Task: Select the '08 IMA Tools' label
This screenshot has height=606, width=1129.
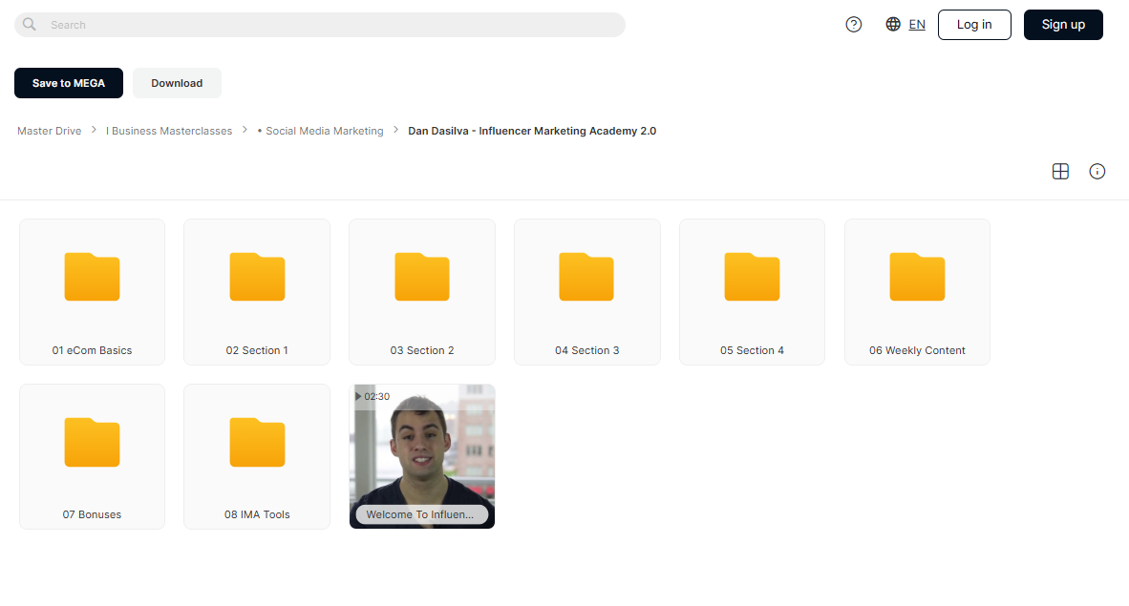Action: (x=257, y=514)
